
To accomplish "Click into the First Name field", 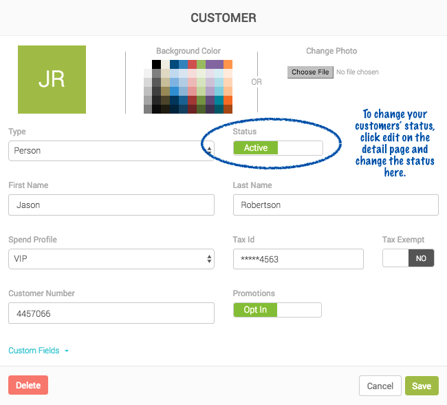I will [x=111, y=205].
